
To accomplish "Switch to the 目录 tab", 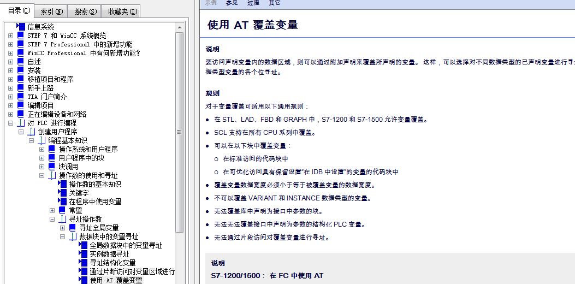I will (19, 10).
